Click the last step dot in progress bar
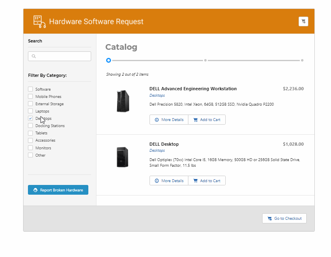Viewport: 331px width, 257px height. coord(302,60)
